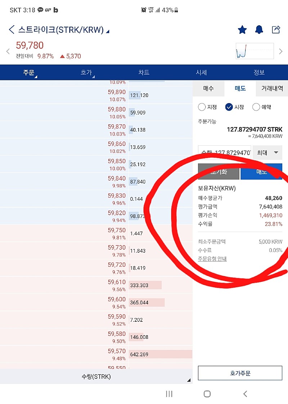Tap the 365.044 bid quantity bar
Image resolution: width=288 pixels, height=404 pixels.
tap(147, 302)
